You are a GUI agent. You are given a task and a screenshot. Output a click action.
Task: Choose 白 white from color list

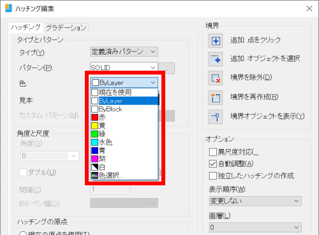point(124,167)
